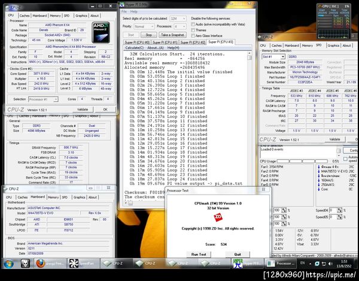Open the Priority dropdown set to Normal
359x281 pixels.
point(144,26)
